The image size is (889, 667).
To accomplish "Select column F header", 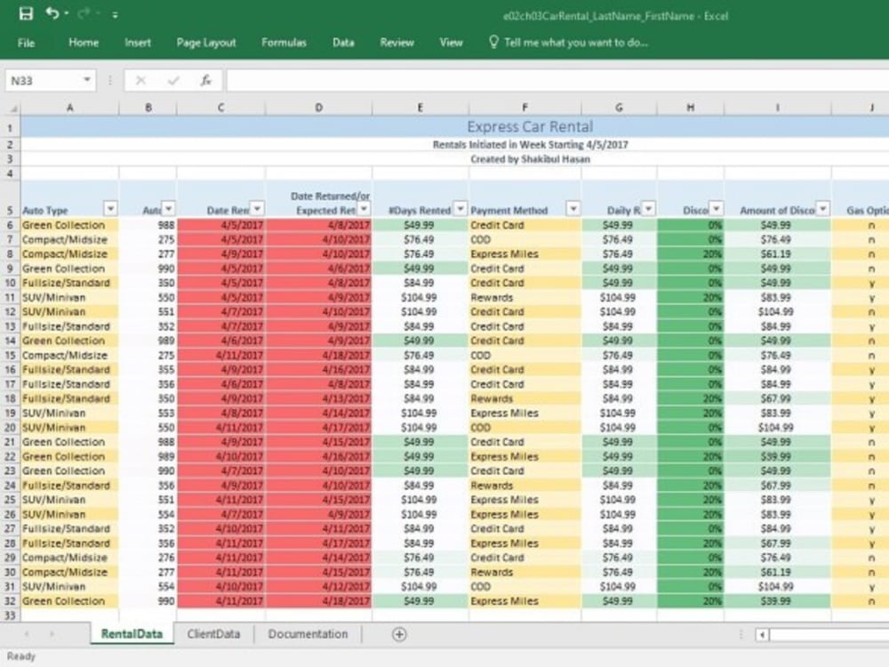I will pos(525,108).
